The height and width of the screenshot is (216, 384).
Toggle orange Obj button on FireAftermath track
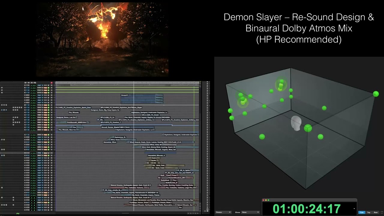pos(45,122)
